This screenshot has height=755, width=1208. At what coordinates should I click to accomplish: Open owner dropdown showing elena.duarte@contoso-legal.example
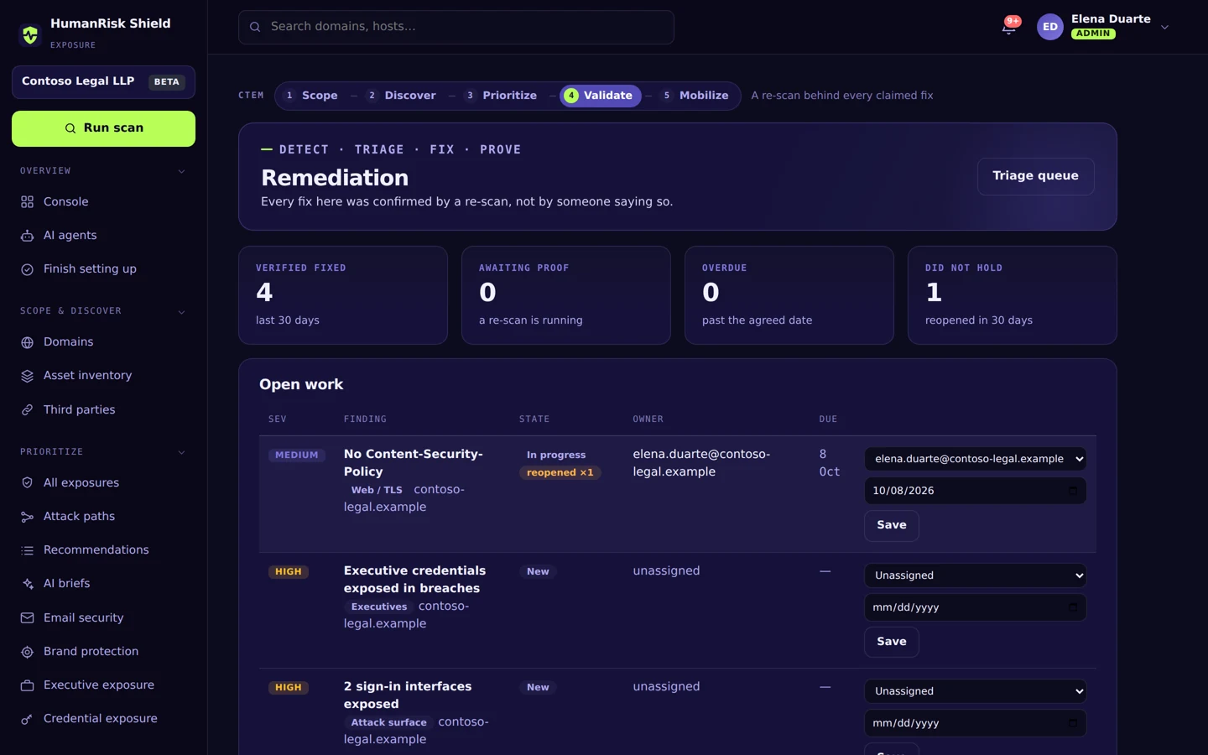point(976,459)
